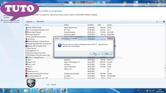This screenshot has height=93, width=166.
Task: Click the back navigation arrow
Action: pos(2,5)
